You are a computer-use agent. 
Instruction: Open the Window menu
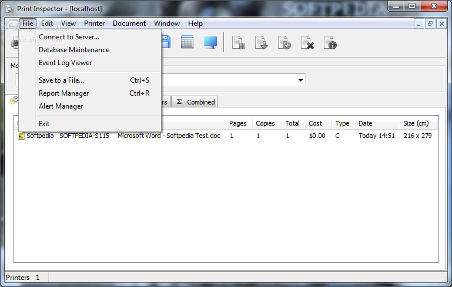166,23
